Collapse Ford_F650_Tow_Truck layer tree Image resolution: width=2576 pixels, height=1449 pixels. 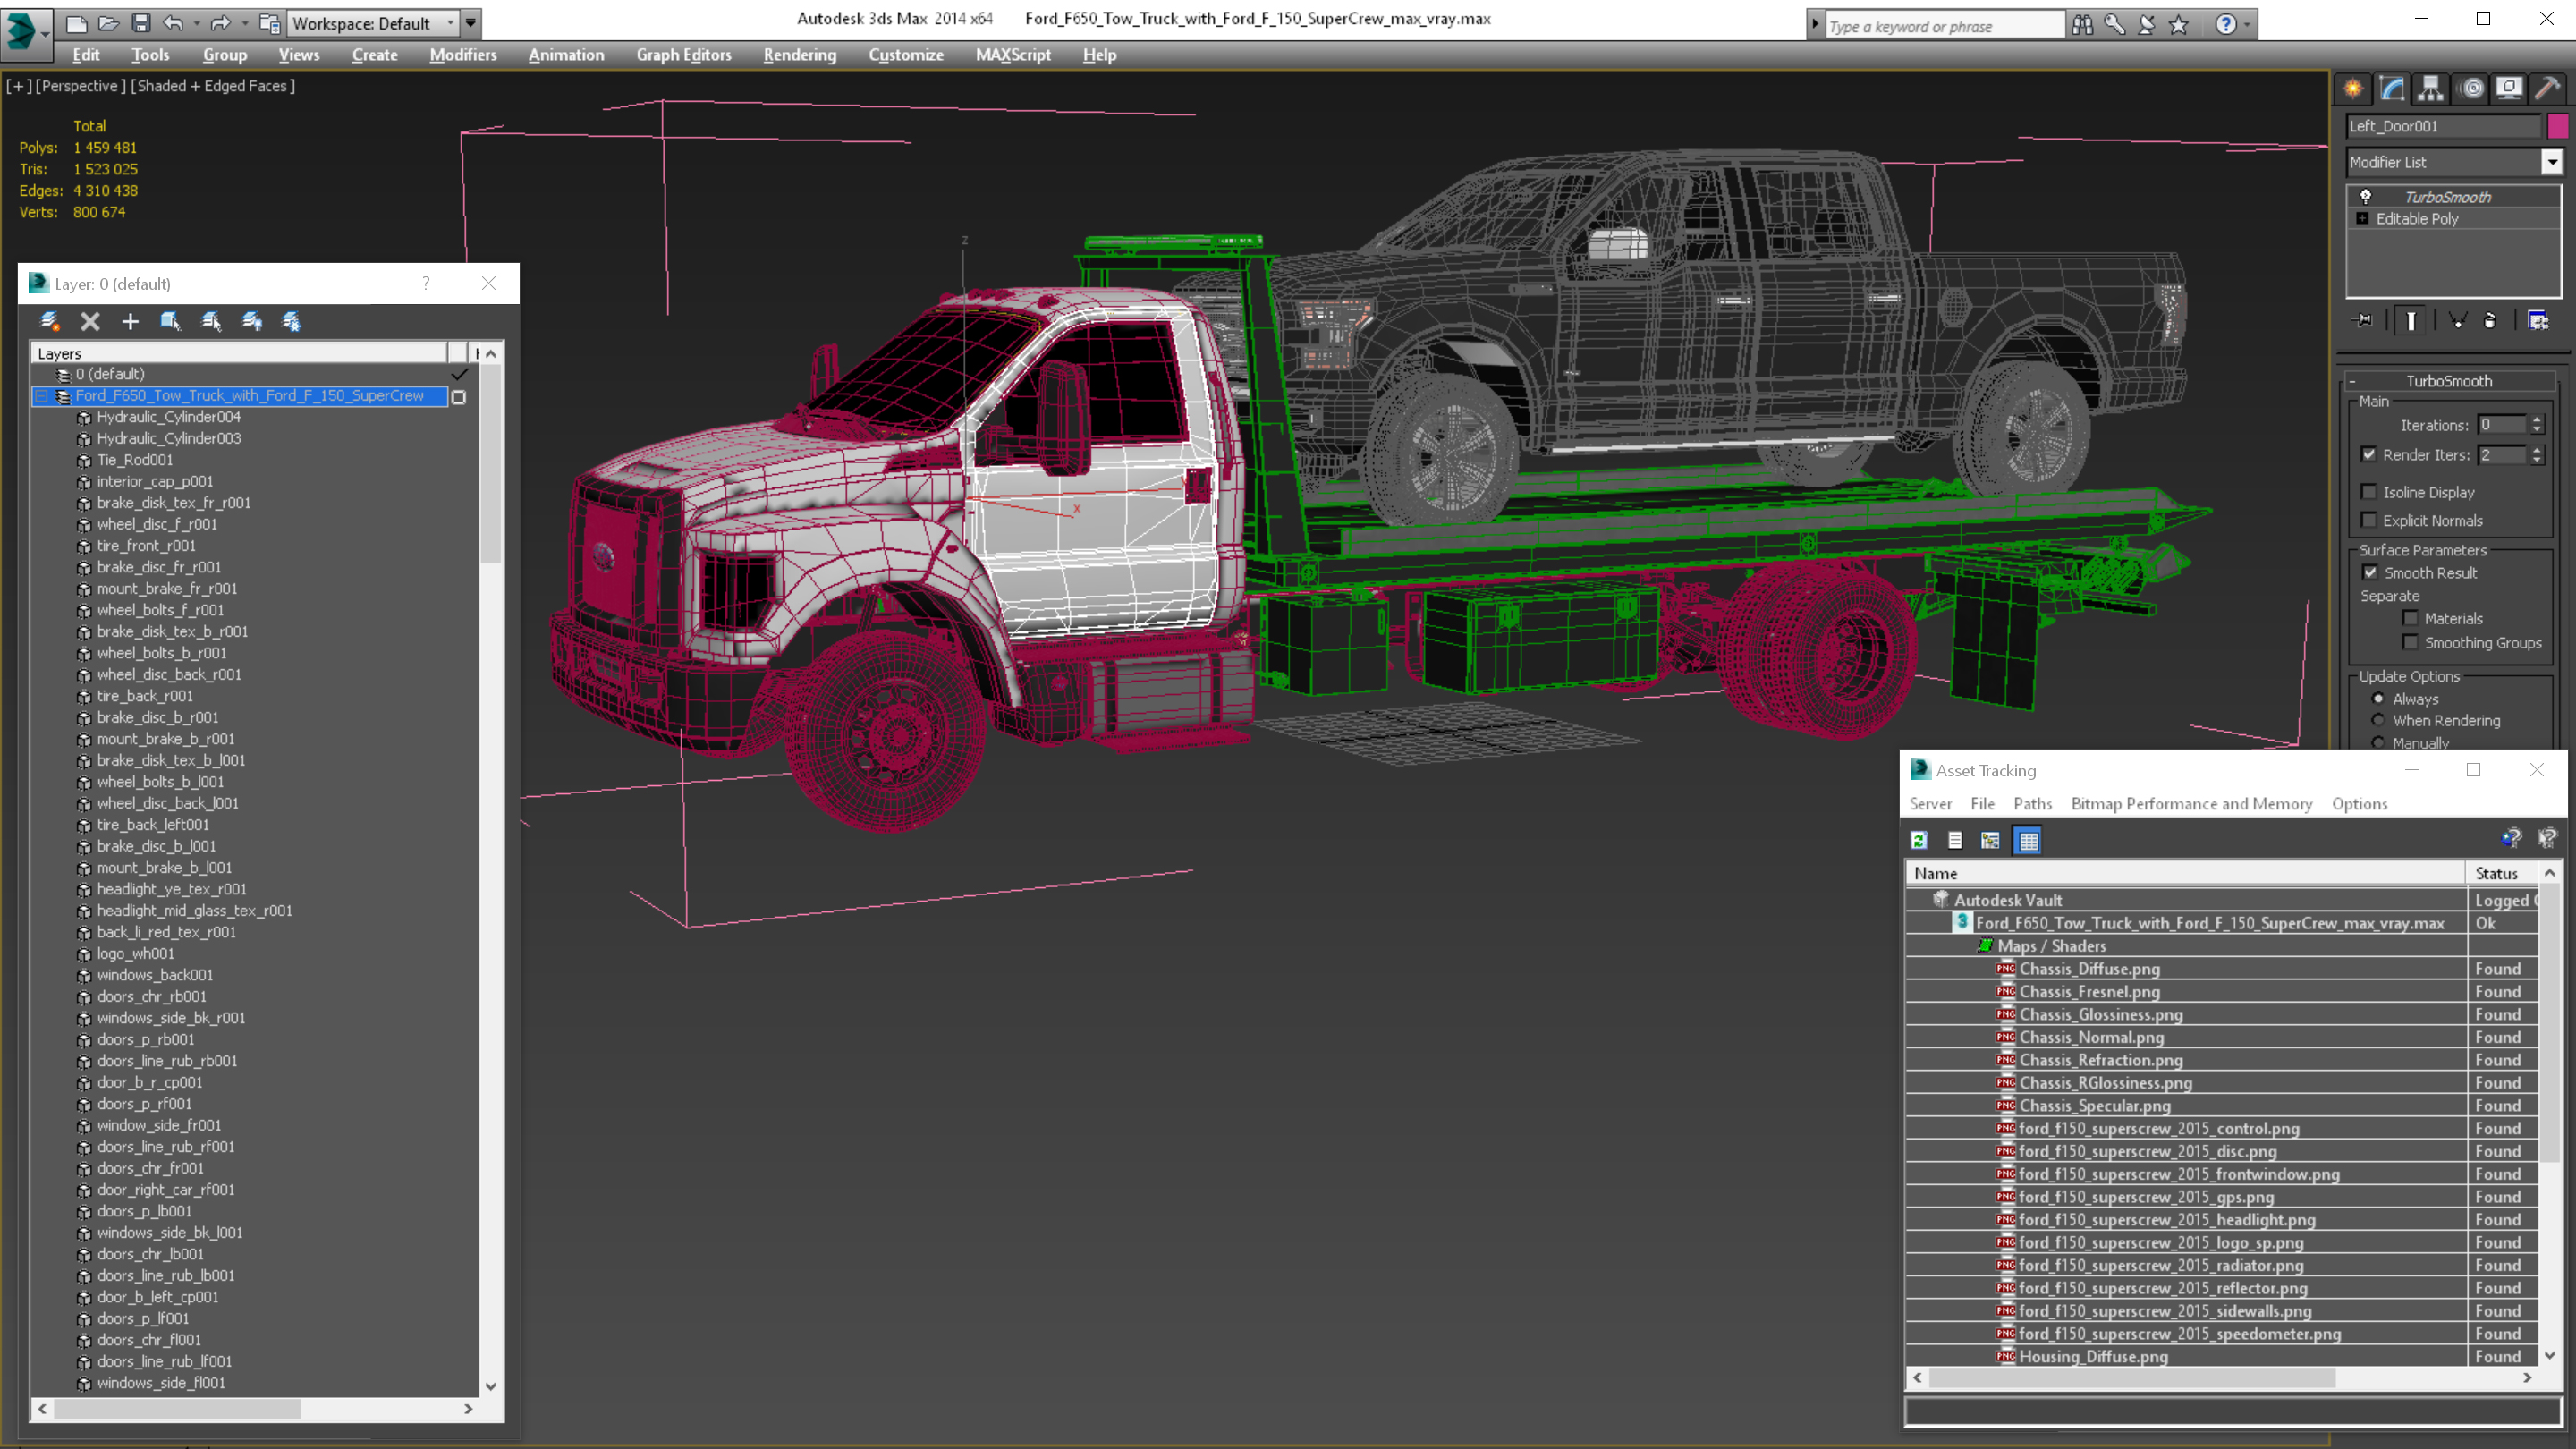[x=42, y=396]
